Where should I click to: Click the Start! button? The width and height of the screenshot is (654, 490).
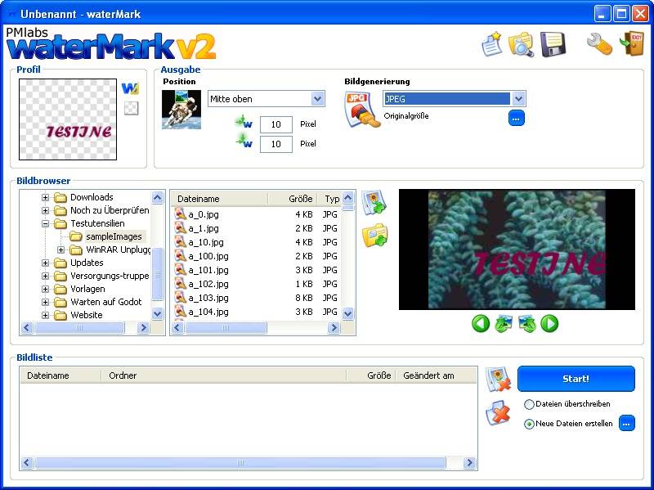click(576, 379)
